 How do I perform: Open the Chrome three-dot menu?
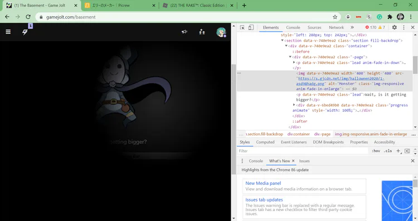pyautogui.click(x=411, y=17)
